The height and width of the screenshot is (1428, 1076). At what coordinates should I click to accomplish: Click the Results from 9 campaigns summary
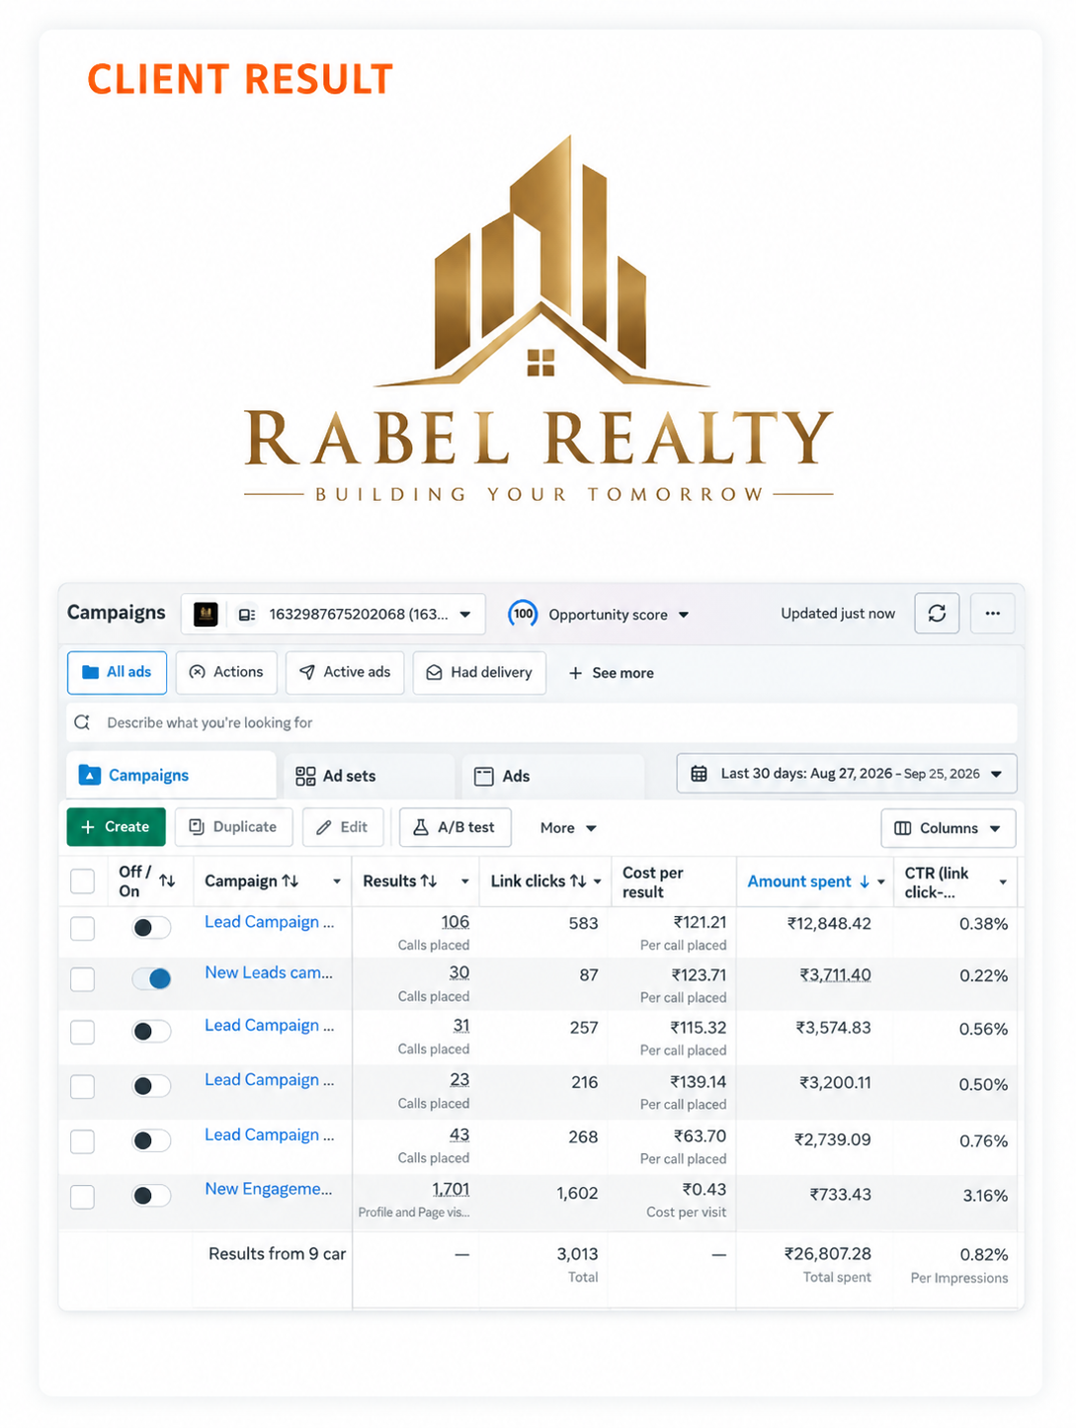(277, 1254)
